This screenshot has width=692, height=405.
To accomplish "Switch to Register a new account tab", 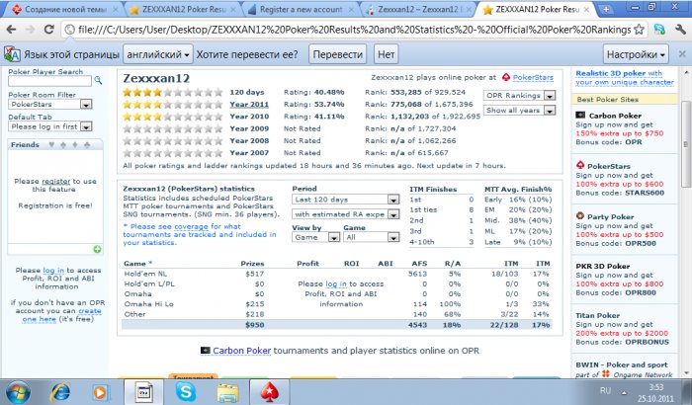I will 301,9.
